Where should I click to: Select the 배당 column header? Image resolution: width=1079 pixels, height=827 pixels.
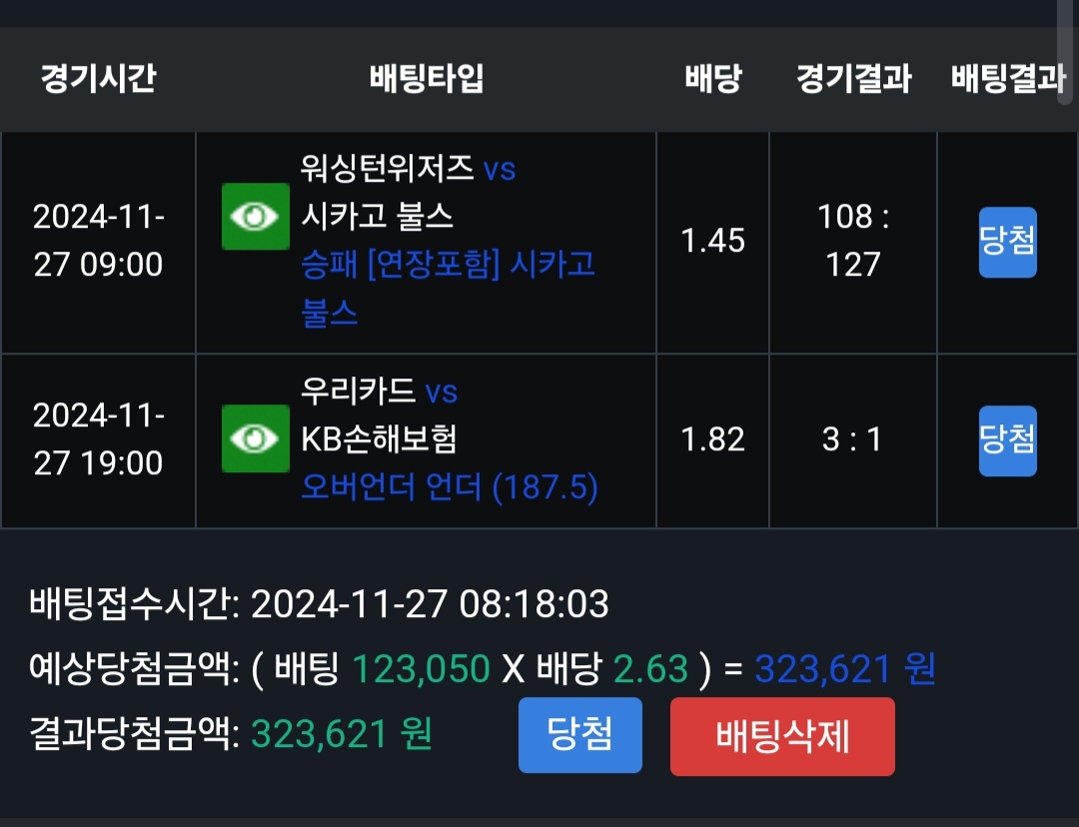(713, 79)
